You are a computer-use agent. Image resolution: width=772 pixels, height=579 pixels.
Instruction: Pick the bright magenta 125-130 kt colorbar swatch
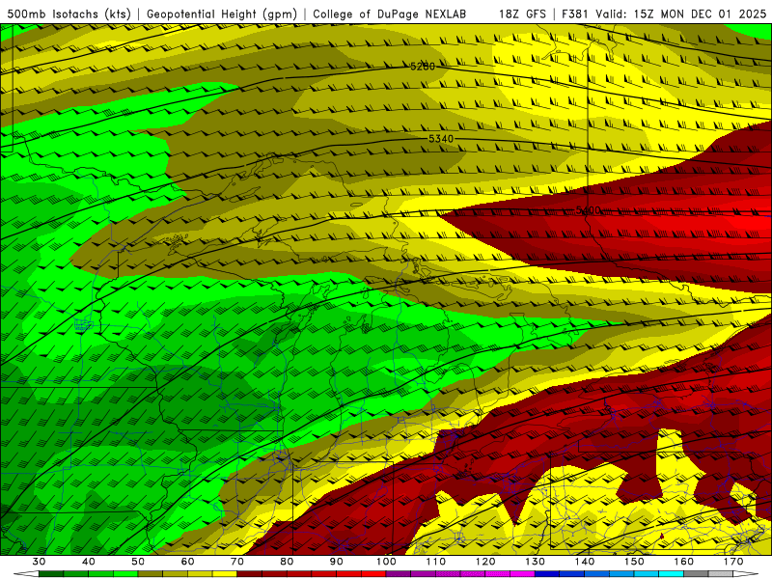(523, 574)
